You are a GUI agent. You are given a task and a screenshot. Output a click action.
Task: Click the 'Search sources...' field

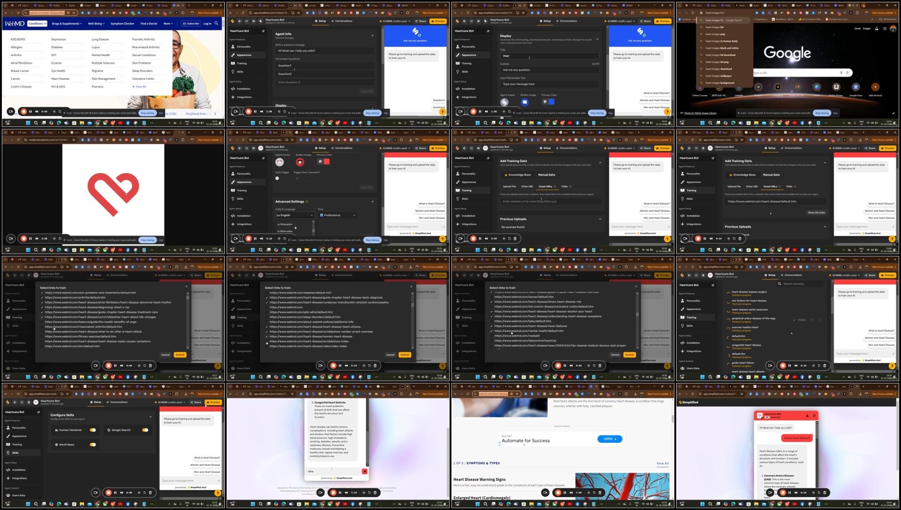tap(801, 284)
